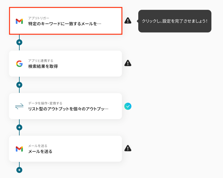Add a step below the app trigger card

[x=19, y=42]
